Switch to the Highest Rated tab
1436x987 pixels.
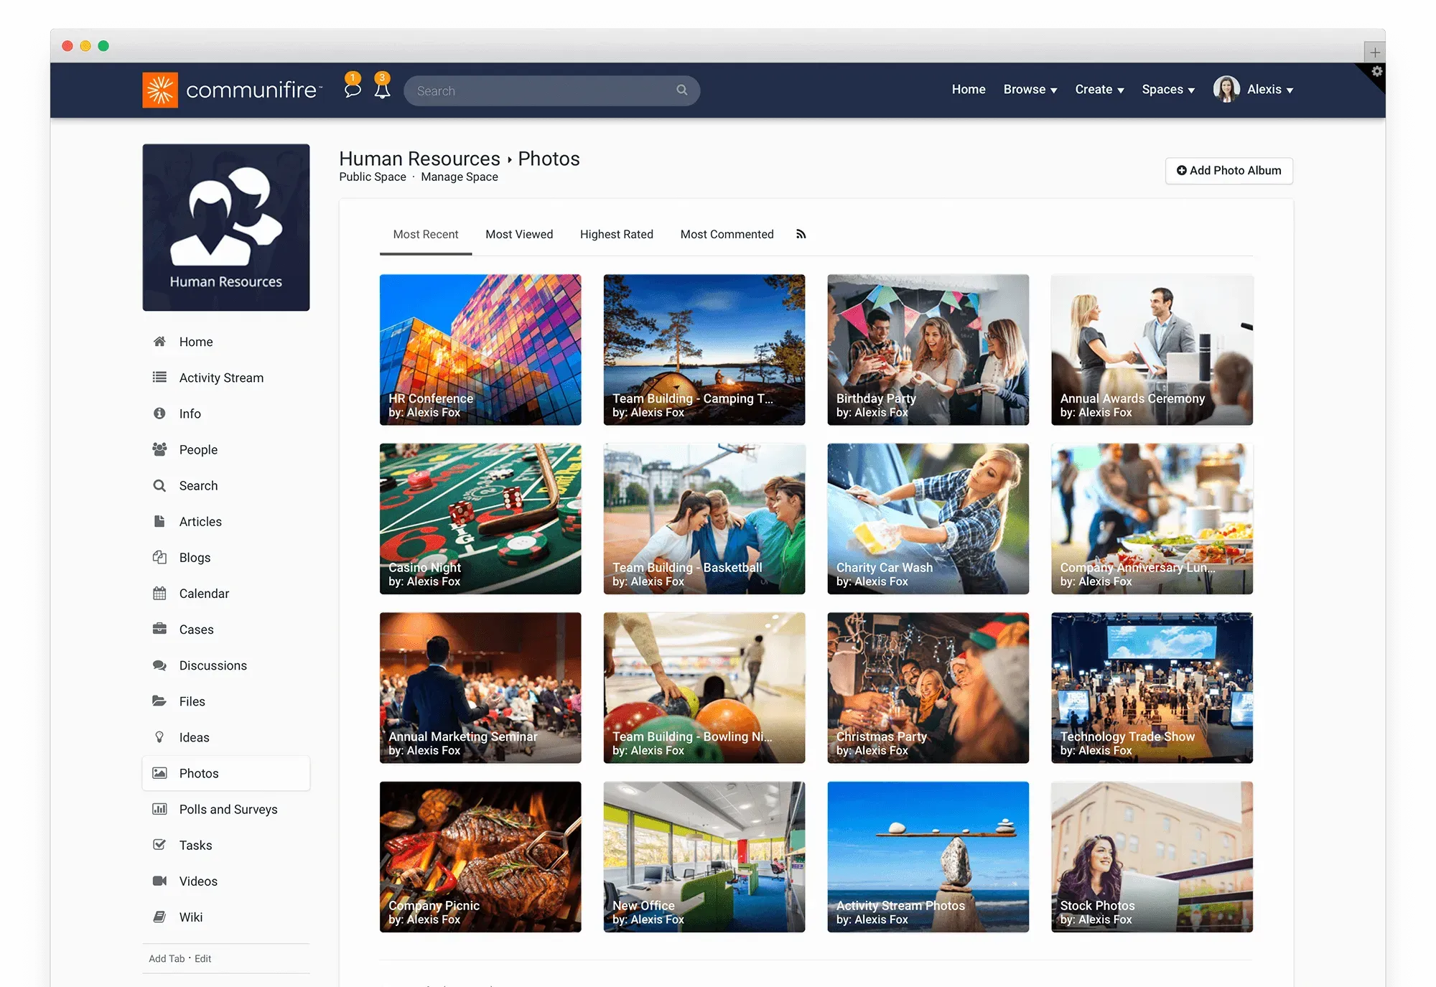(x=617, y=234)
